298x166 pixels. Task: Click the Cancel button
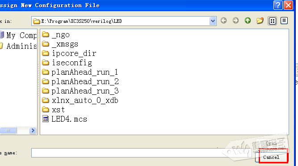pos(271,157)
